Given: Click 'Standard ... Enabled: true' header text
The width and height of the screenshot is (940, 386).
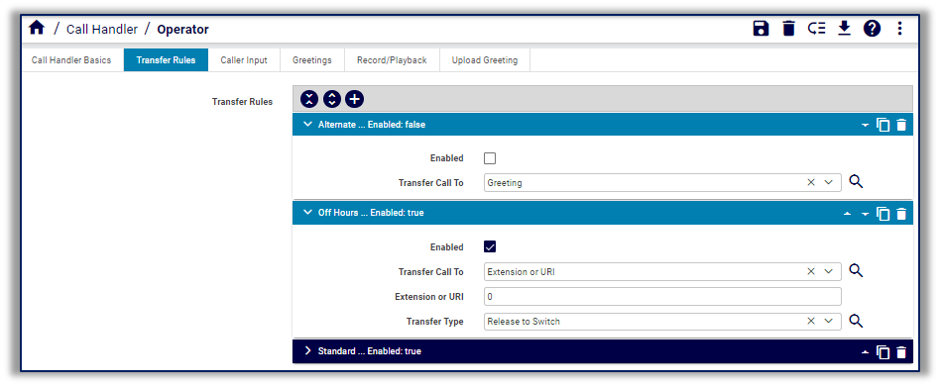Looking at the screenshot, I should (x=369, y=351).
